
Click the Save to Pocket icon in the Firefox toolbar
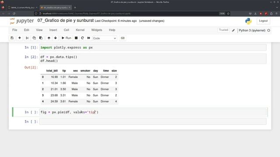click(x=250, y=14)
